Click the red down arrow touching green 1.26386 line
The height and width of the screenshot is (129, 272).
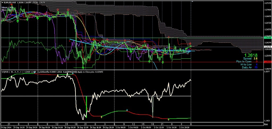coord(169,37)
